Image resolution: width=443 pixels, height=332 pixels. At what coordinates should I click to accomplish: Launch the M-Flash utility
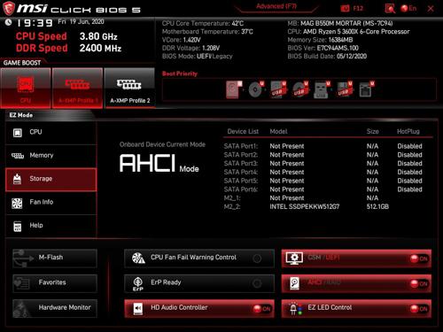coord(55,258)
